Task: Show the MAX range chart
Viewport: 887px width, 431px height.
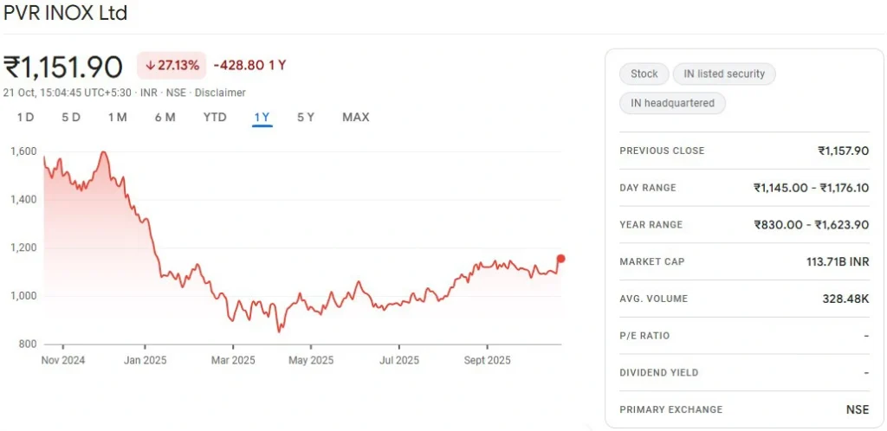Action: click(x=356, y=118)
